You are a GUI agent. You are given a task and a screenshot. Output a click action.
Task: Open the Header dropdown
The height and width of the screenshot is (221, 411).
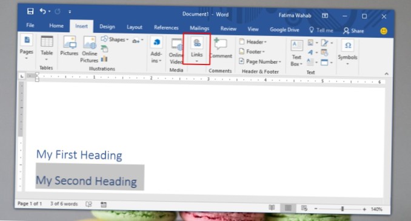pos(253,42)
